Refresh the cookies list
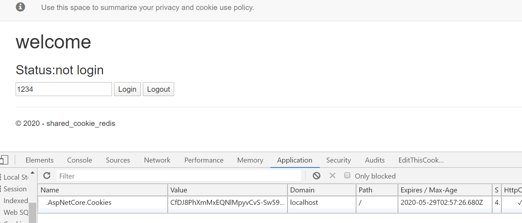The image size is (522, 223). [x=47, y=175]
